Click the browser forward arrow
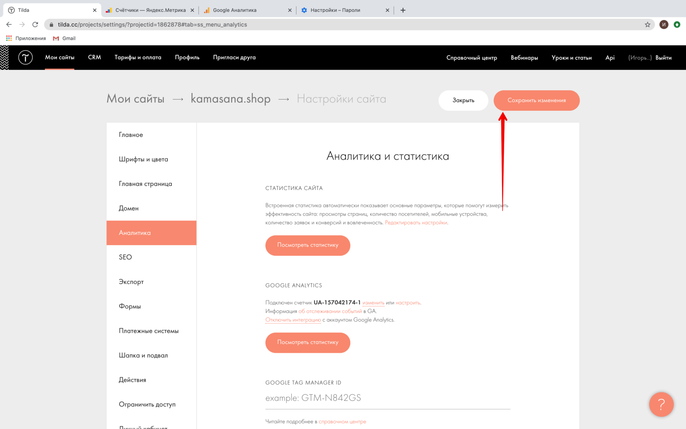 tap(22, 25)
